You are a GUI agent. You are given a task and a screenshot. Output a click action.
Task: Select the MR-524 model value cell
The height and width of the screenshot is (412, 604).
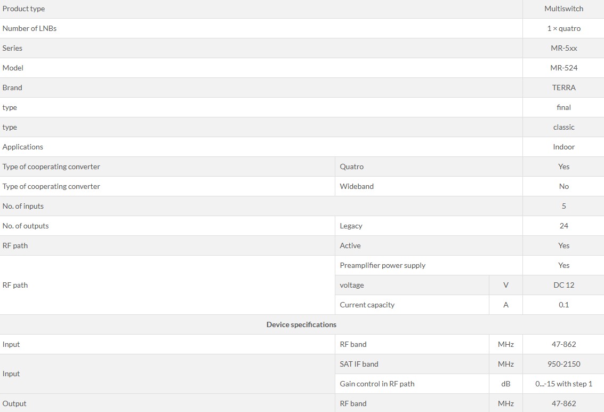(563, 68)
